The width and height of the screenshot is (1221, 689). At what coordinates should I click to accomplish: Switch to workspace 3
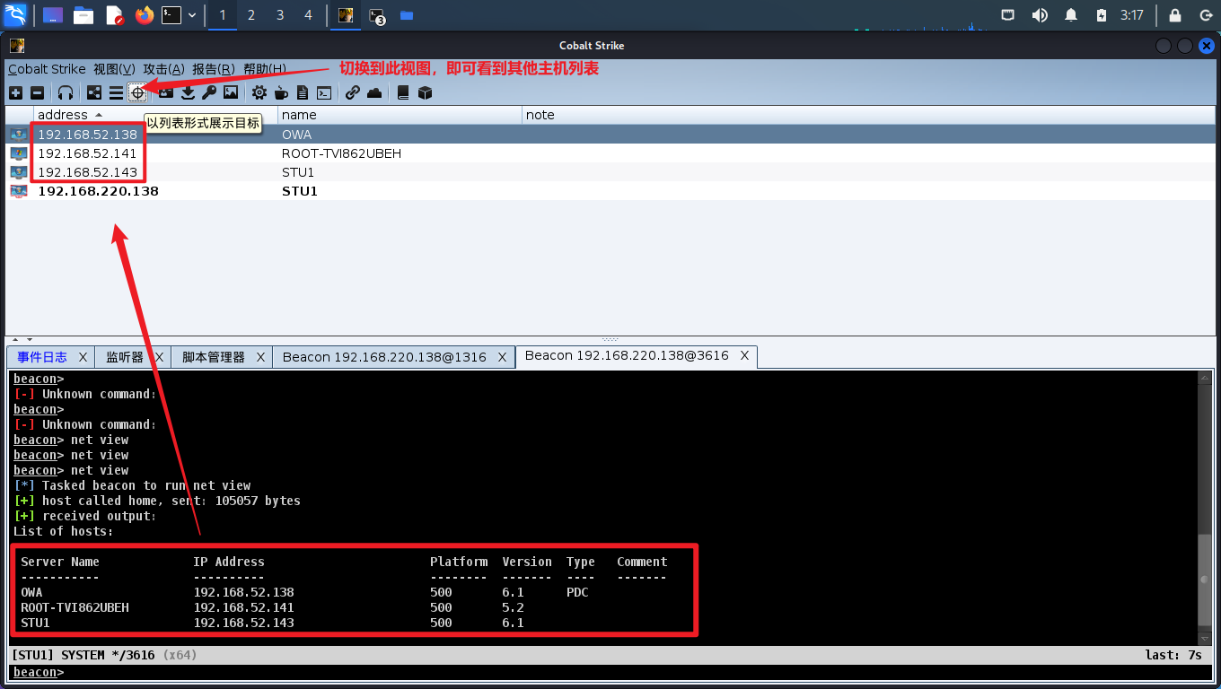(x=280, y=15)
